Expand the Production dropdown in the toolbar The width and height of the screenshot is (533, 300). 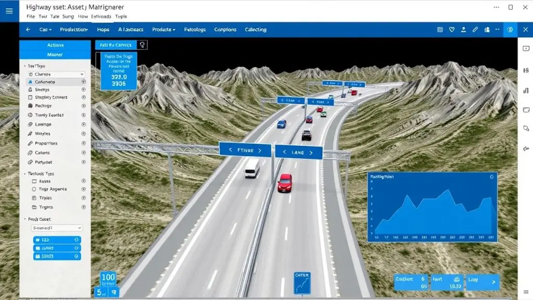73,30
